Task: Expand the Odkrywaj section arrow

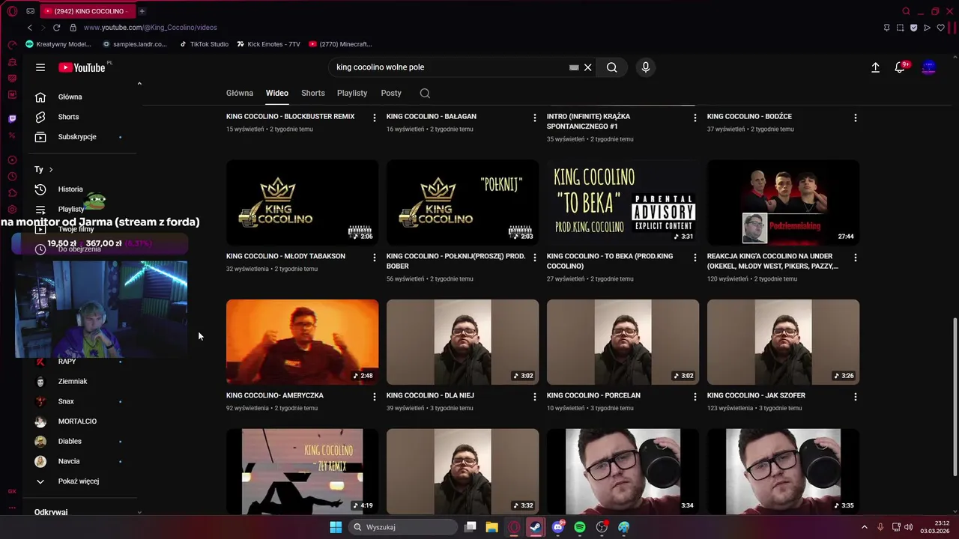Action: 139,512
